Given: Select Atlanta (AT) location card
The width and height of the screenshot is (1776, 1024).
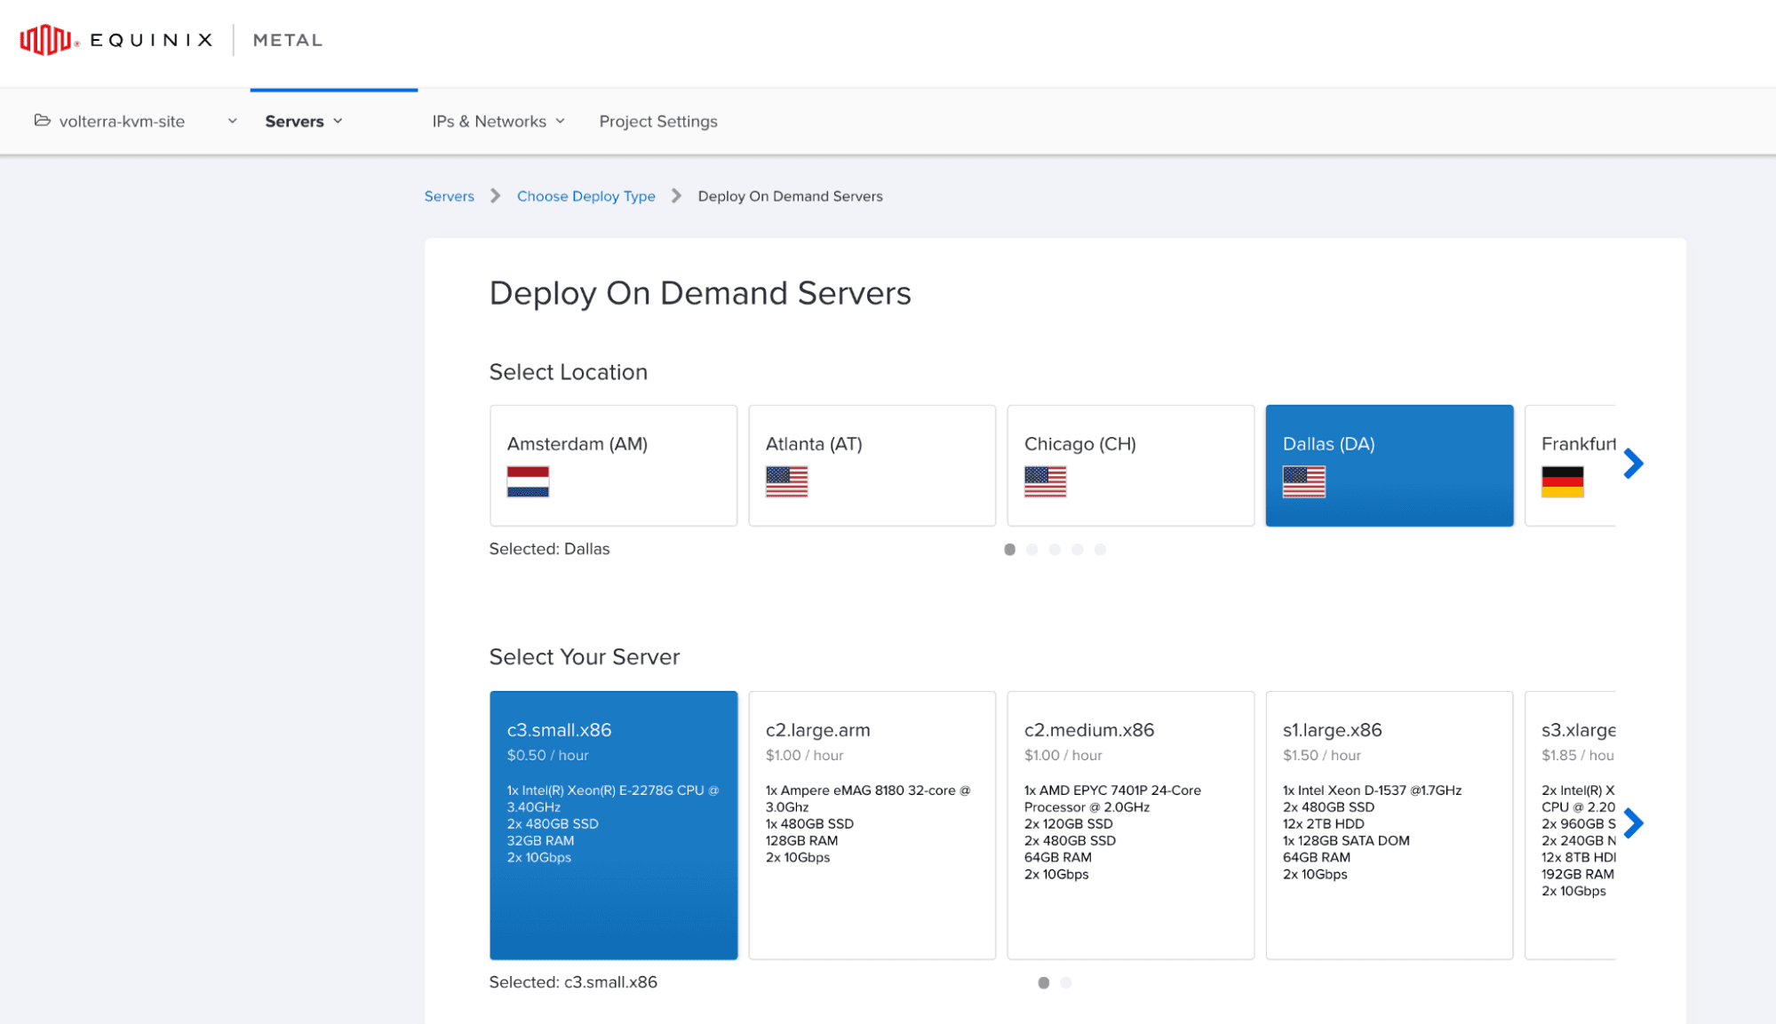Looking at the screenshot, I should click(x=872, y=465).
